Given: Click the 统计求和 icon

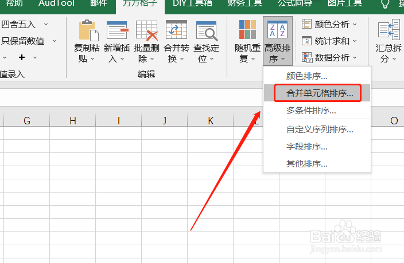Looking at the screenshot, I should tap(306, 41).
